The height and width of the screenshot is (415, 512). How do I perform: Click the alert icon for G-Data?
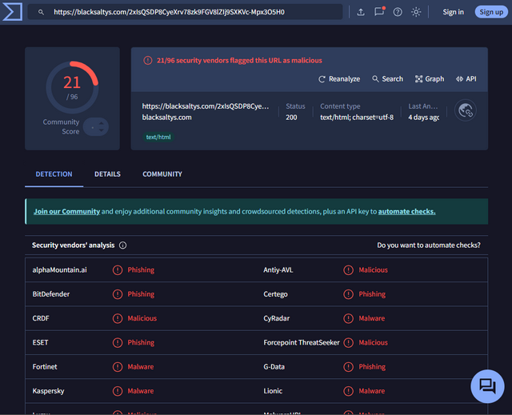click(x=349, y=367)
